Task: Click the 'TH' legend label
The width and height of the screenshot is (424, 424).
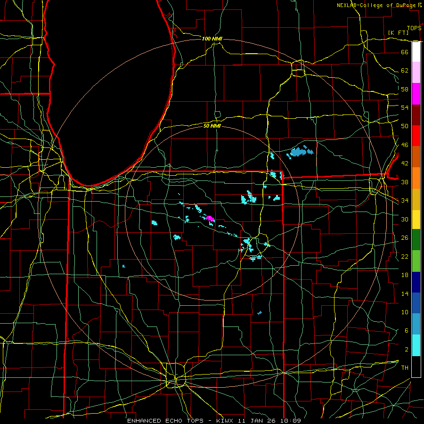Action: click(405, 368)
